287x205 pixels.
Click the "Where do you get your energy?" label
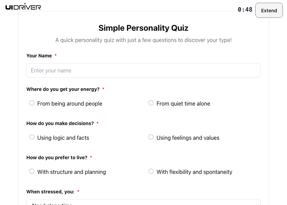coord(63,89)
